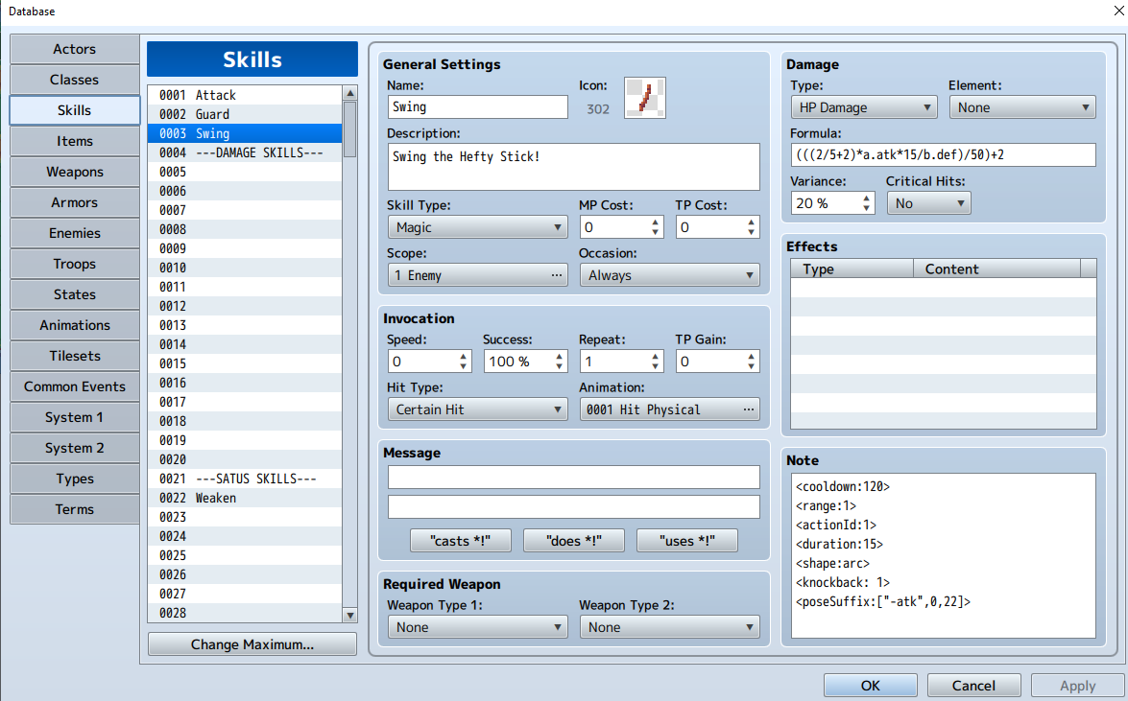Expand the Critical Hits dropdown
The width and height of the screenshot is (1128, 701).
click(x=928, y=203)
